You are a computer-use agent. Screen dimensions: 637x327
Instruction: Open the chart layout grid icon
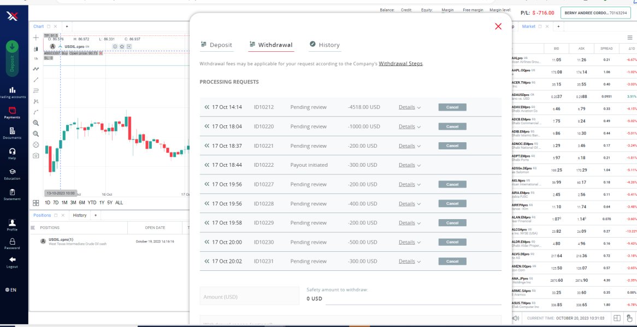click(x=36, y=203)
